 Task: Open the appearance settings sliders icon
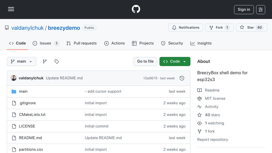[261, 10]
